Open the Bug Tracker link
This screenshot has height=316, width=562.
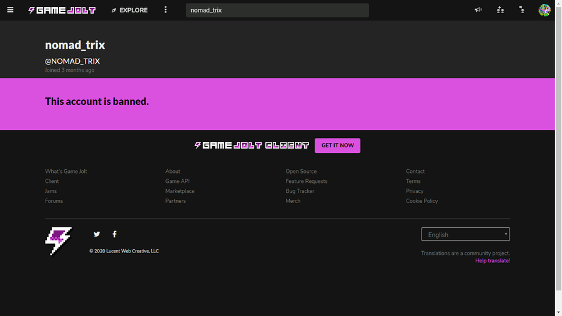[x=300, y=191]
